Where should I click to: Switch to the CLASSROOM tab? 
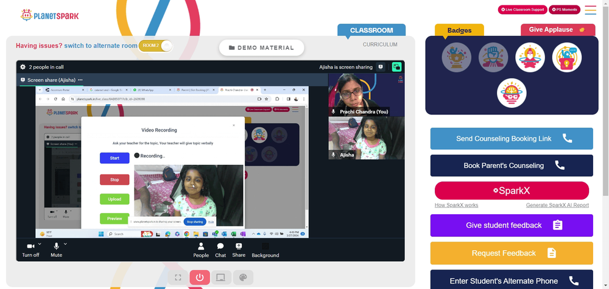pos(371,30)
